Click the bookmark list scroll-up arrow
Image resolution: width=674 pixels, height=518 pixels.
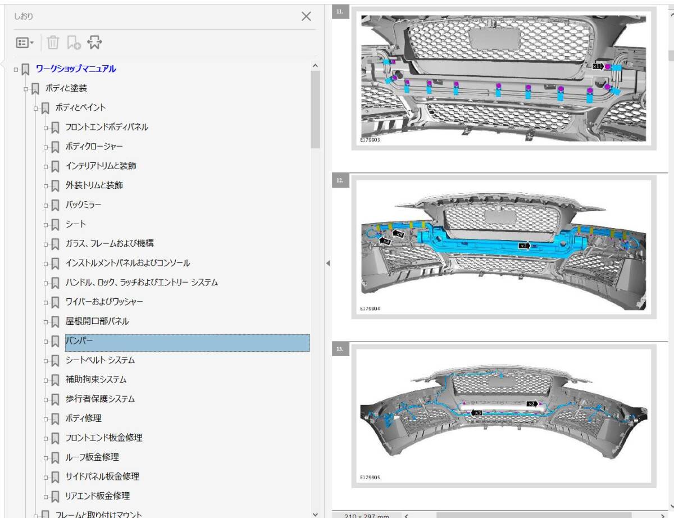click(315, 66)
